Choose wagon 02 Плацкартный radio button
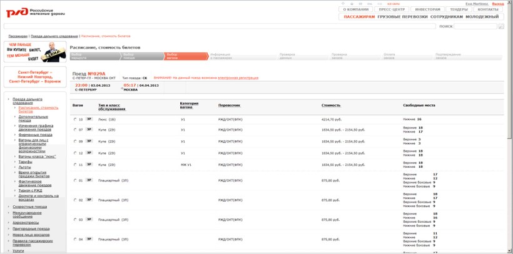513x254 pixels. [76, 200]
